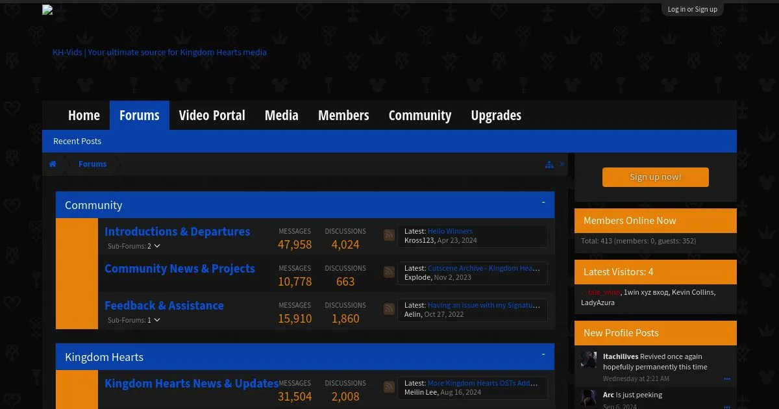Image resolution: width=779 pixels, height=409 pixels.
Task: Go to the Media tab
Action: (x=282, y=116)
